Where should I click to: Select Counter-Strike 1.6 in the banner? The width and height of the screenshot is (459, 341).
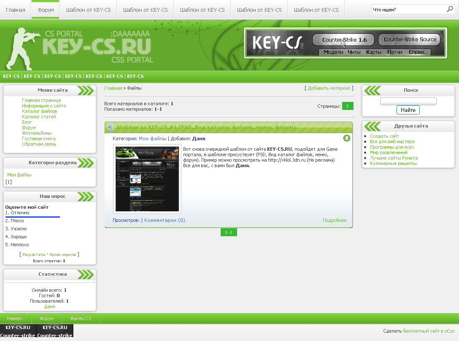[344, 40]
